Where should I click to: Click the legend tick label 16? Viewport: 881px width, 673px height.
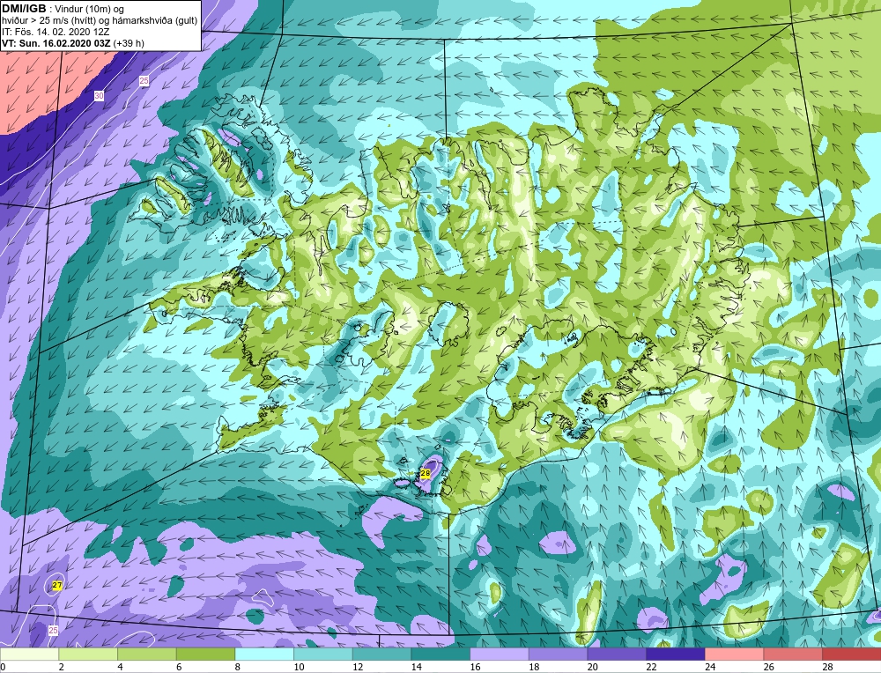point(476,667)
